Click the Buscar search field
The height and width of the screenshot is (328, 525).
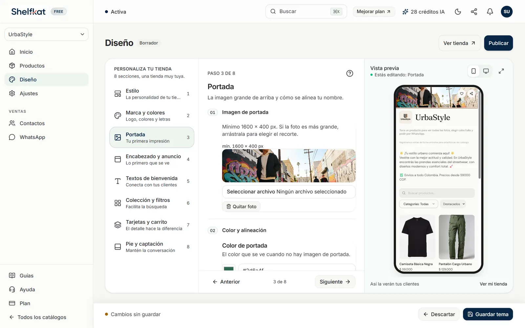(x=306, y=11)
